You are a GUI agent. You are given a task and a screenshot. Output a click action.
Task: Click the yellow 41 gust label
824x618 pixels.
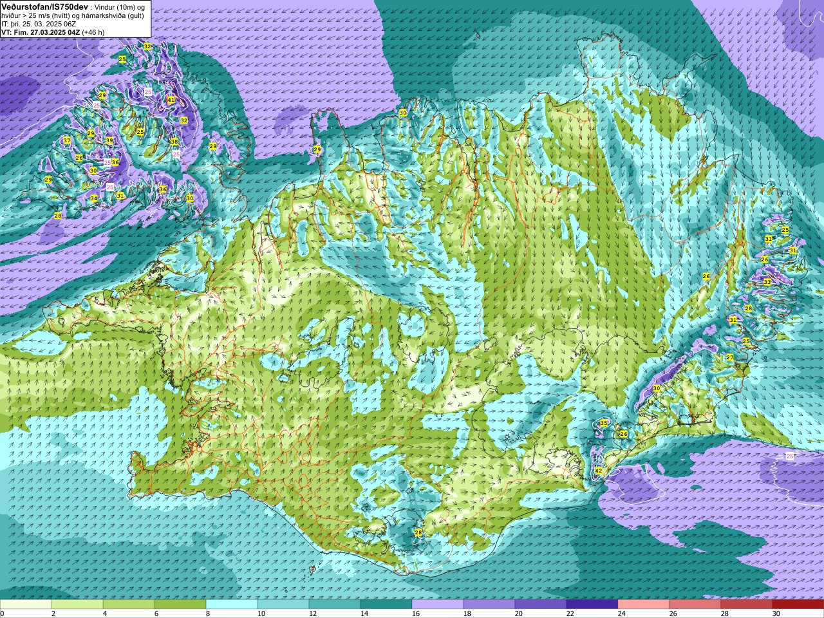point(171,100)
